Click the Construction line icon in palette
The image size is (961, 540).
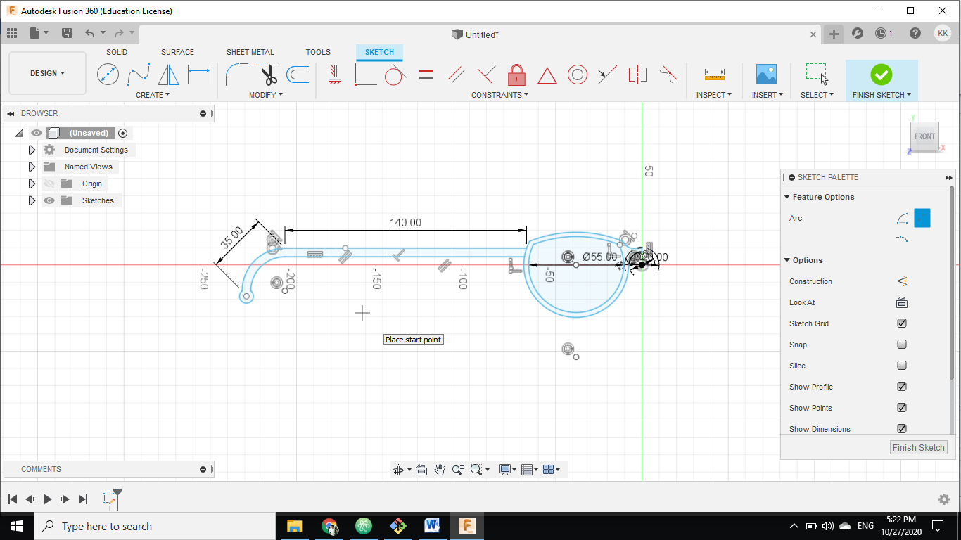coord(902,281)
